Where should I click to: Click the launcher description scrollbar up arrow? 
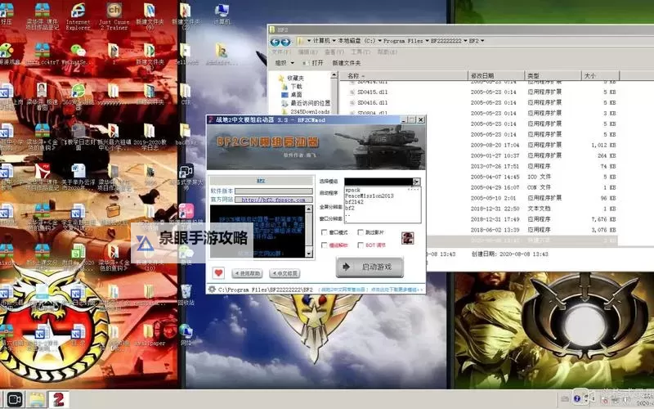309,209
